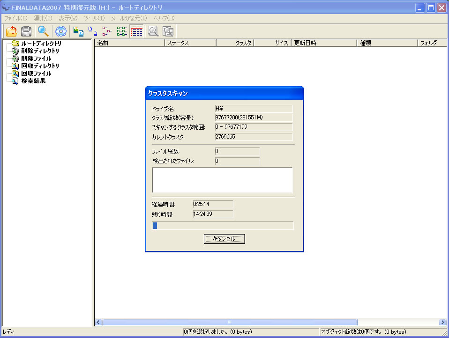Click the status bar text レディ
The height and width of the screenshot is (338, 449).
click(8, 332)
